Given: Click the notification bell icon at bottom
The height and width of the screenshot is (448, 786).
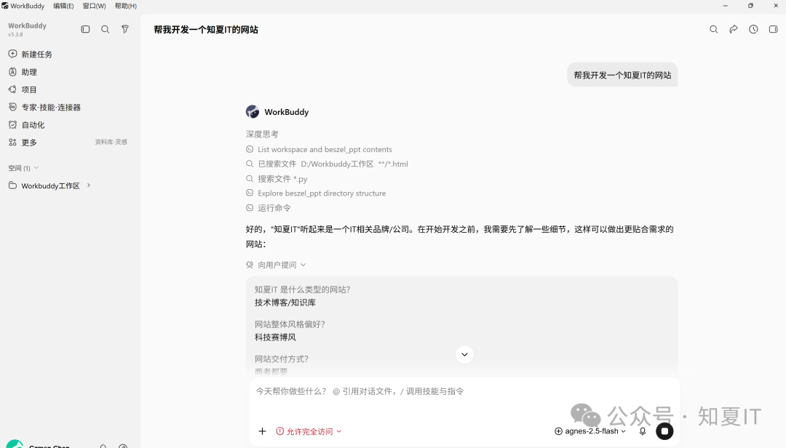Looking at the screenshot, I should [103, 446].
